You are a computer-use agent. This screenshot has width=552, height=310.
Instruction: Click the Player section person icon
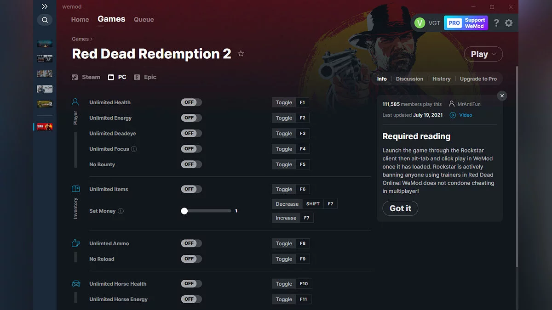pyautogui.click(x=75, y=102)
